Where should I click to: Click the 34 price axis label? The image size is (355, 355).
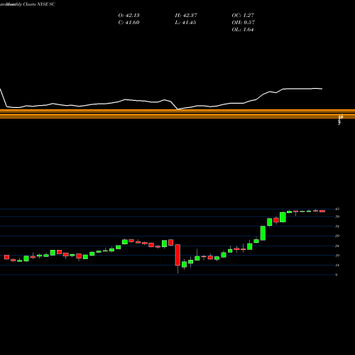click(x=337, y=226)
